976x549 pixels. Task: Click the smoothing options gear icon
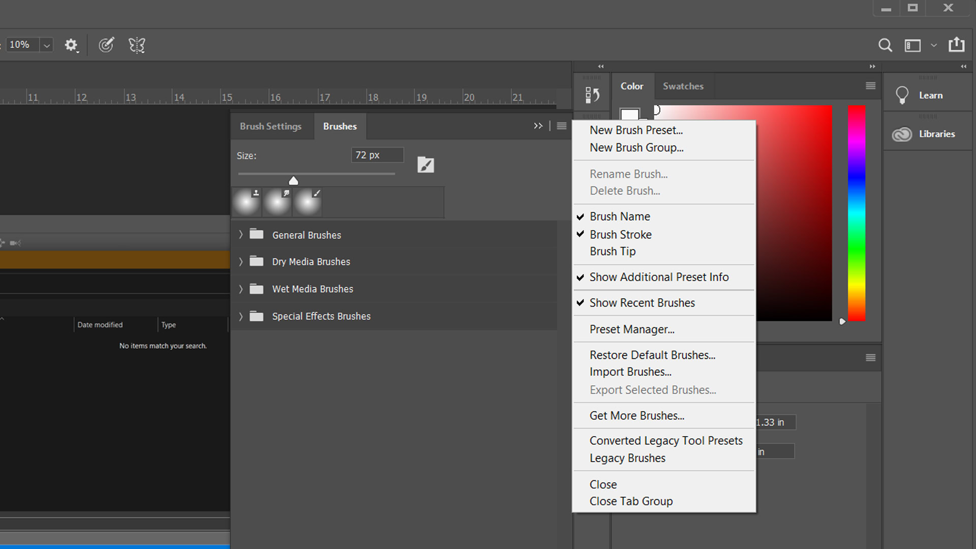(x=71, y=45)
